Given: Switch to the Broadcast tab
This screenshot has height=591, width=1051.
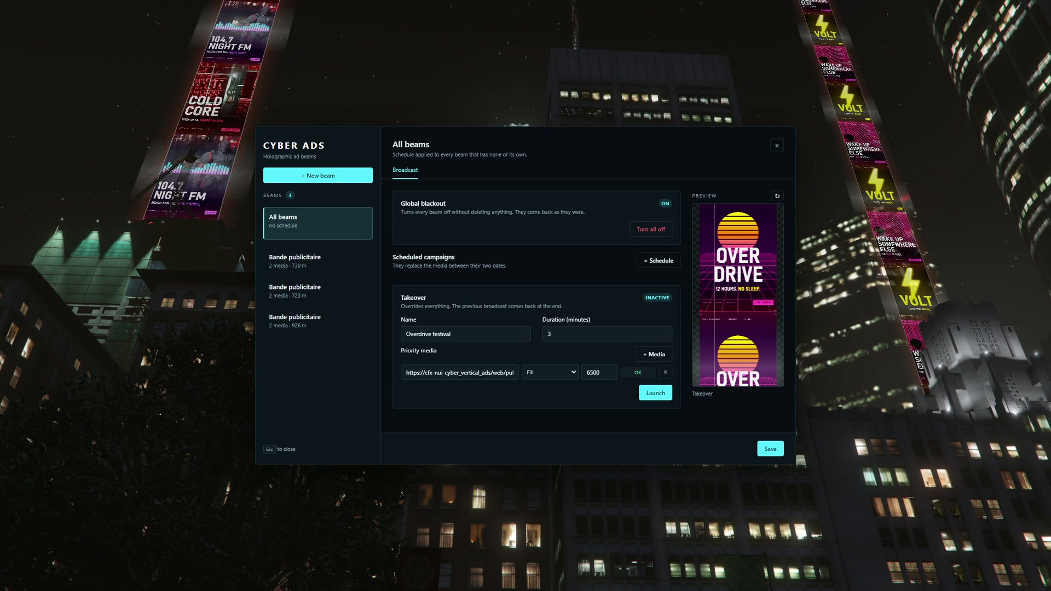Looking at the screenshot, I should (x=405, y=170).
